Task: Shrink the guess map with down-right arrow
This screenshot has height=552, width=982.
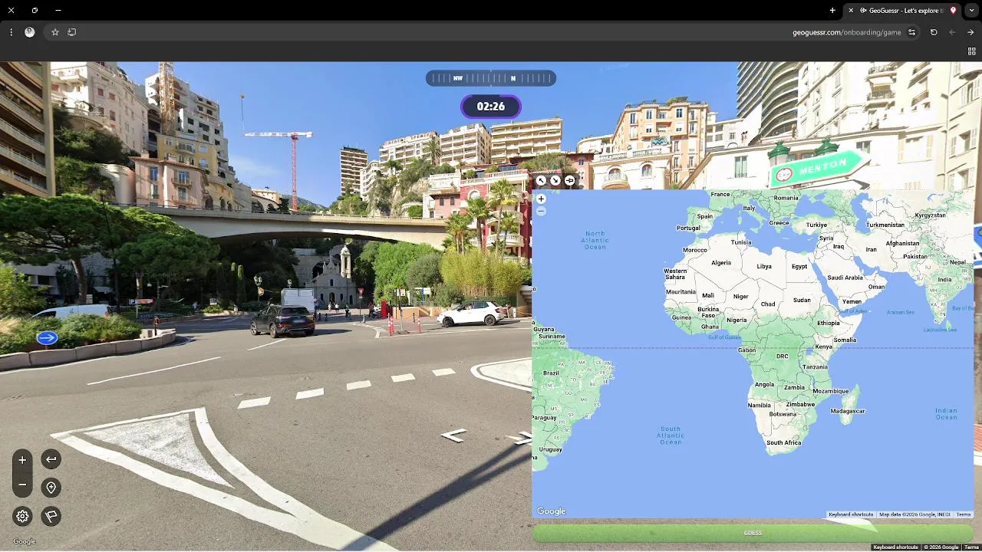Action: pyautogui.click(x=555, y=180)
